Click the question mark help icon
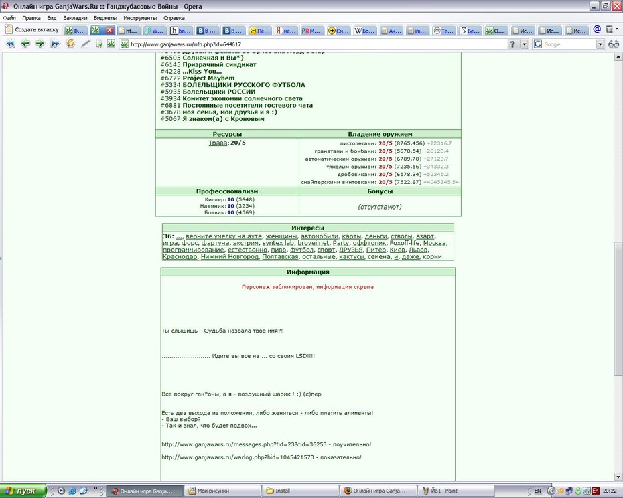 tap(512, 44)
